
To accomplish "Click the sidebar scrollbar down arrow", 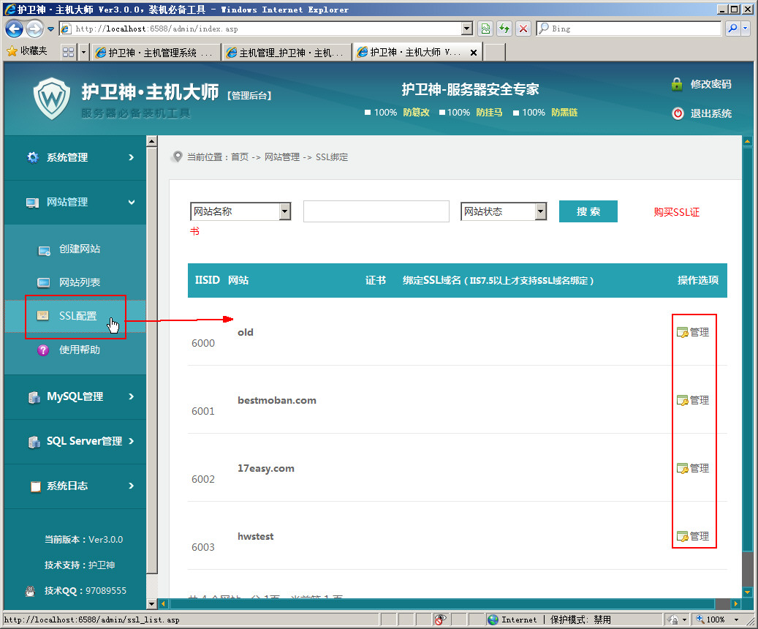I will (x=152, y=604).
